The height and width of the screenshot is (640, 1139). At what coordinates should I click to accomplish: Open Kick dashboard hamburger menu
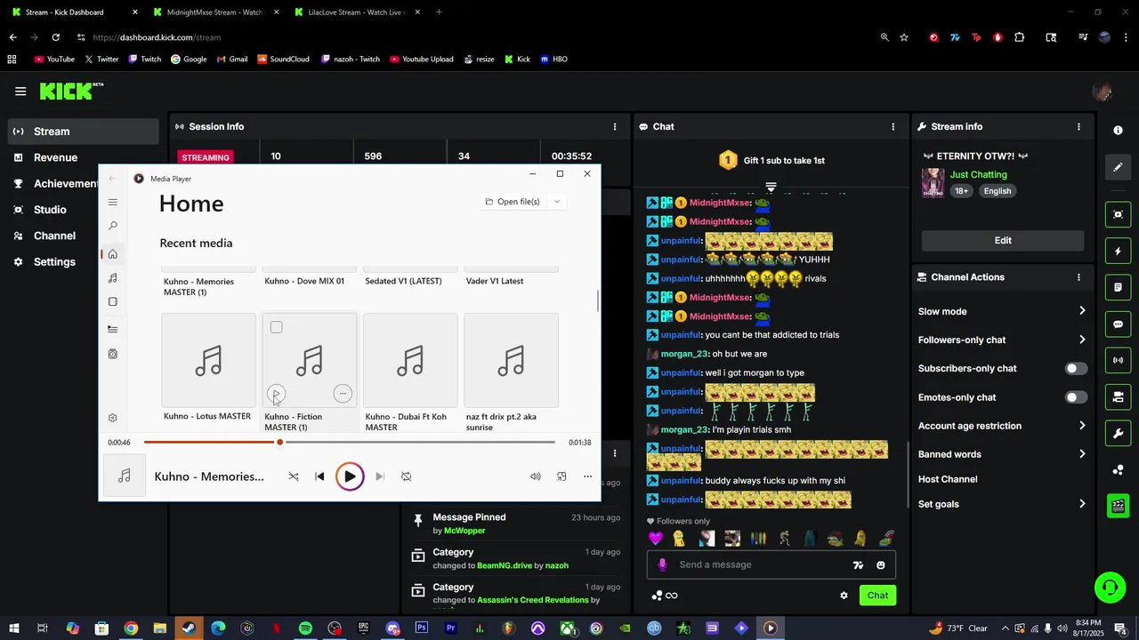[x=20, y=91]
